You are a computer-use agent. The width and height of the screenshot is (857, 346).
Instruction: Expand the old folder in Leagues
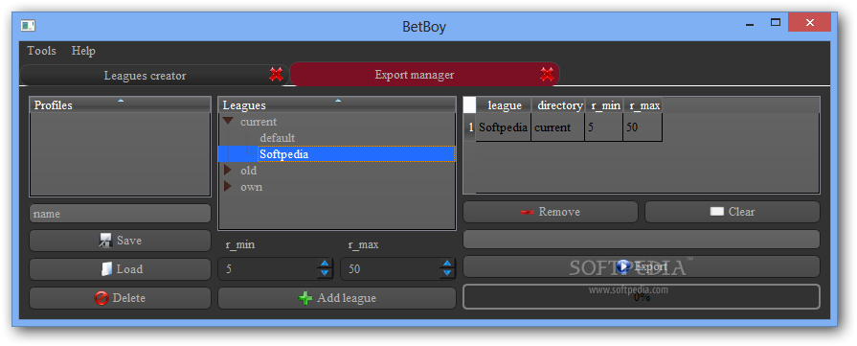227,171
